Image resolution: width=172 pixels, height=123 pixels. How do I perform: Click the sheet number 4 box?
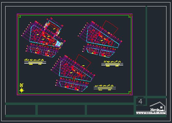coord(140,102)
